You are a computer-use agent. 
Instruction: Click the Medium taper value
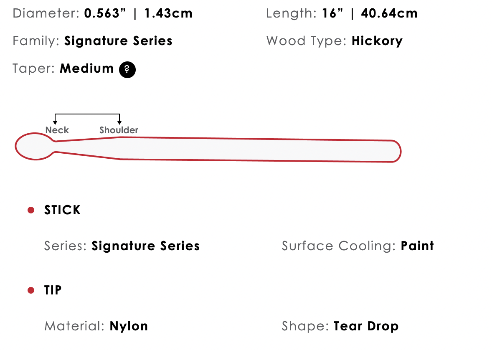click(87, 68)
